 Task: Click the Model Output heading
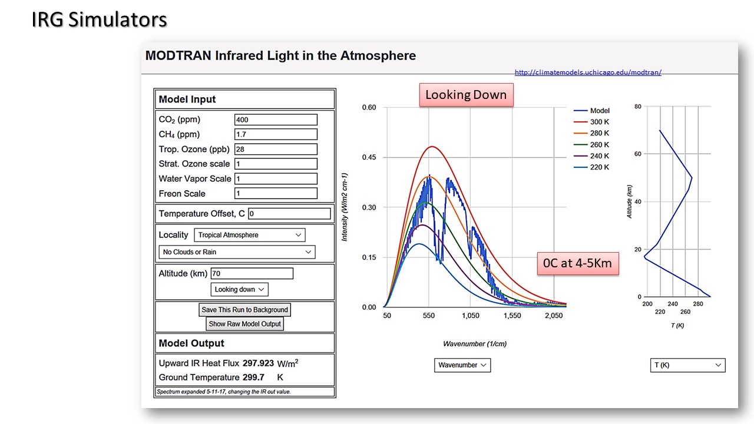191,343
